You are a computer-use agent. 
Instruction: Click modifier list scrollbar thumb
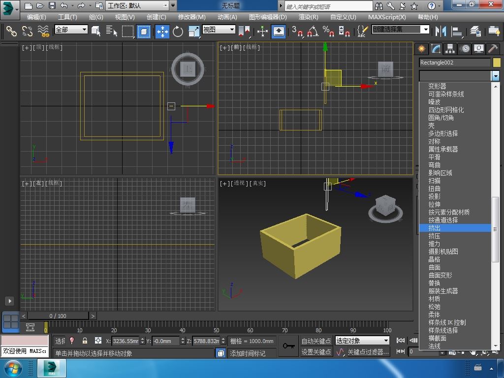pyautogui.click(x=495, y=229)
